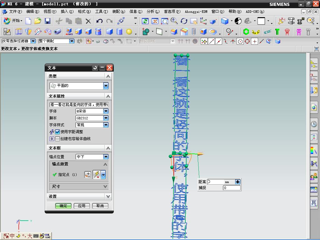This screenshot has width=320, height=240.
Task: Click the IME soft keyboard icon
Action: (x=36, y=236)
